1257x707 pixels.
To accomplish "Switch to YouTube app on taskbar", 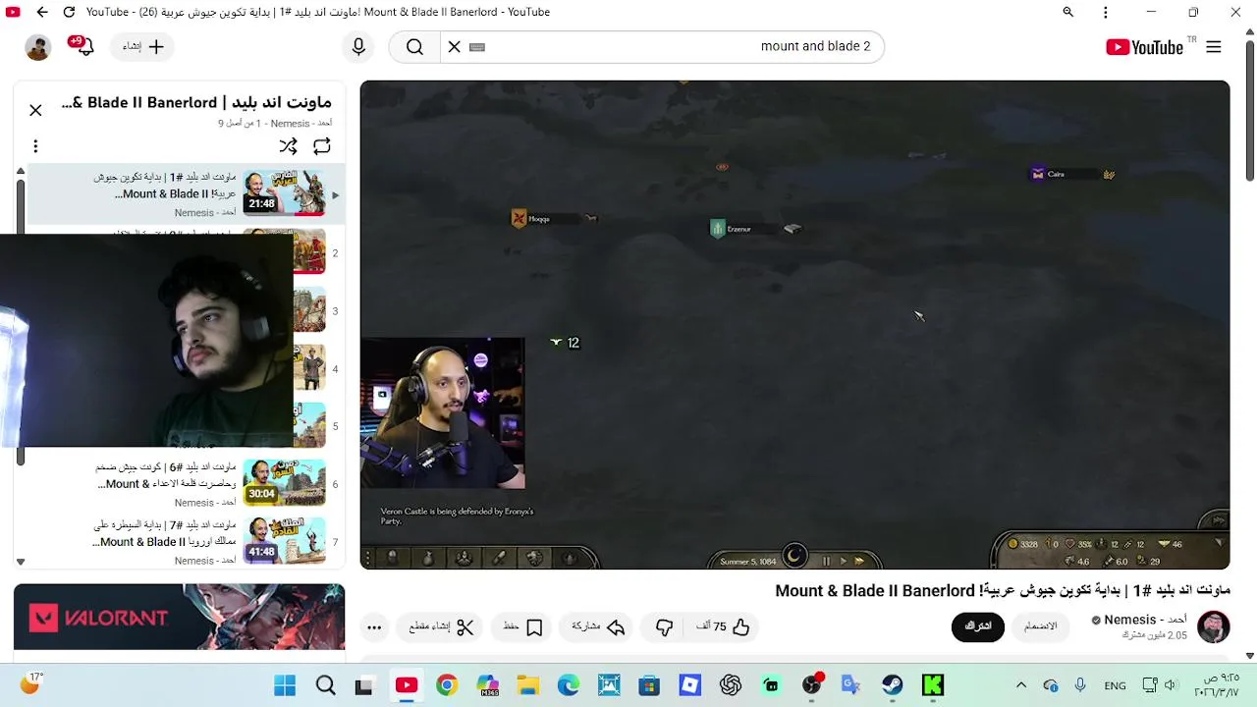I will click(407, 685).
